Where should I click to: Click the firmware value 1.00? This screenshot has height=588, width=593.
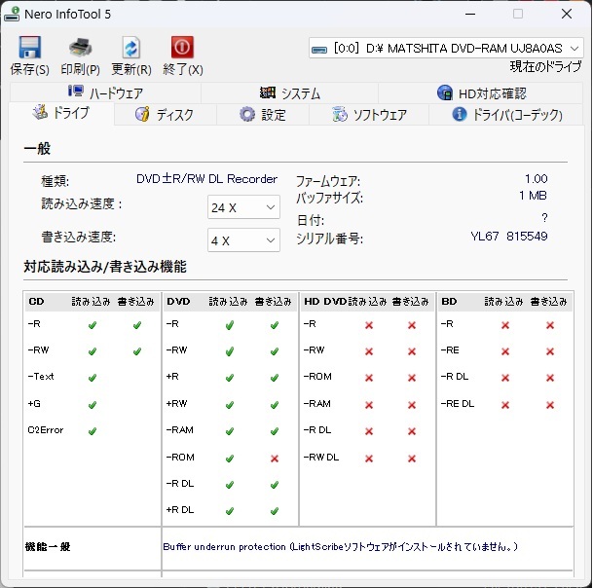pos(537,178)
